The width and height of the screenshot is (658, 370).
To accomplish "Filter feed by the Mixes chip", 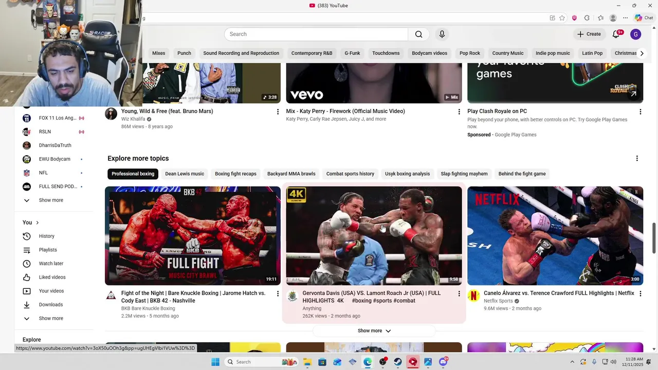I will 159,53.
